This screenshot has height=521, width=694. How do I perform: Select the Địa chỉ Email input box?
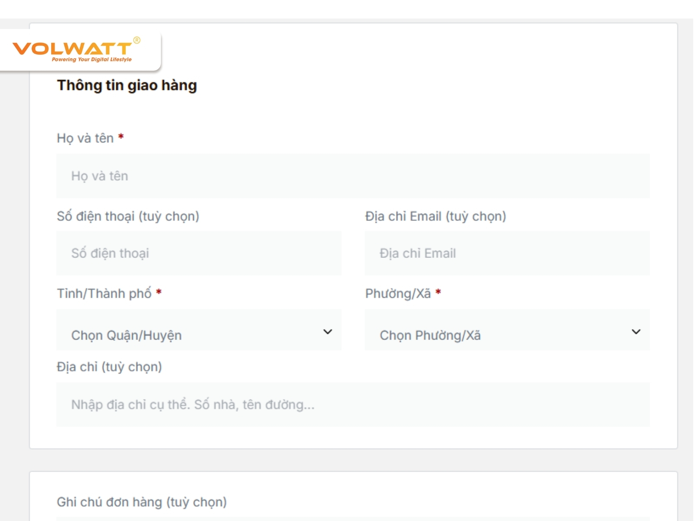(507, 253)
